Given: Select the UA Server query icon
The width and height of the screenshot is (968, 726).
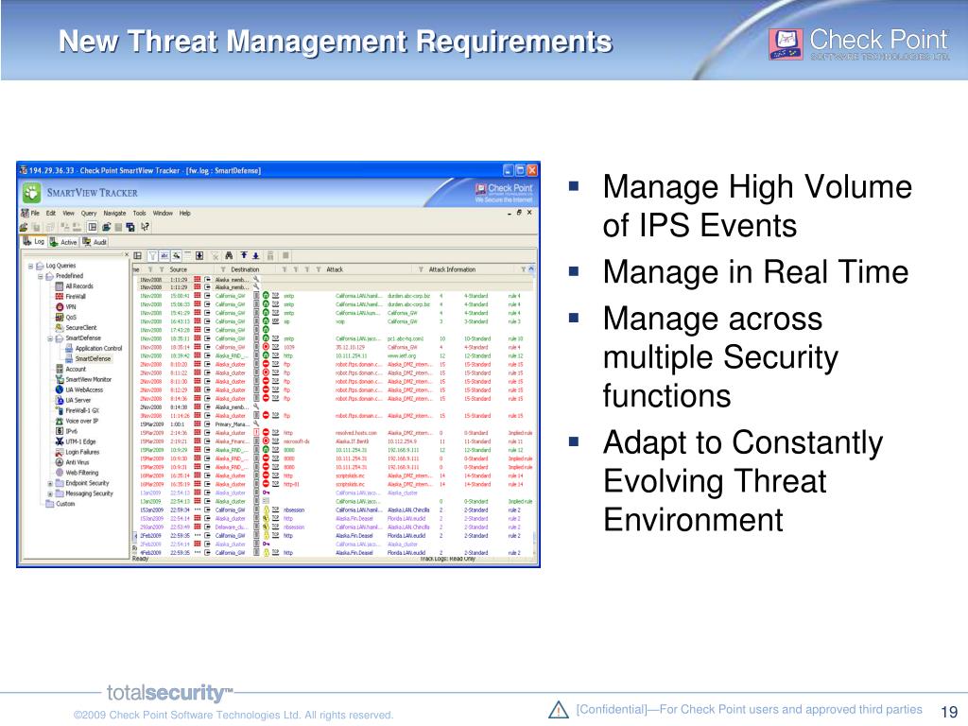Looking at the screenshot, I should pyautogui.click(x=60, y=400).
